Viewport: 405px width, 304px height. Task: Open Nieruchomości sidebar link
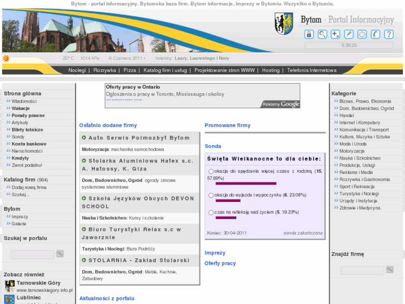[27, 151]
